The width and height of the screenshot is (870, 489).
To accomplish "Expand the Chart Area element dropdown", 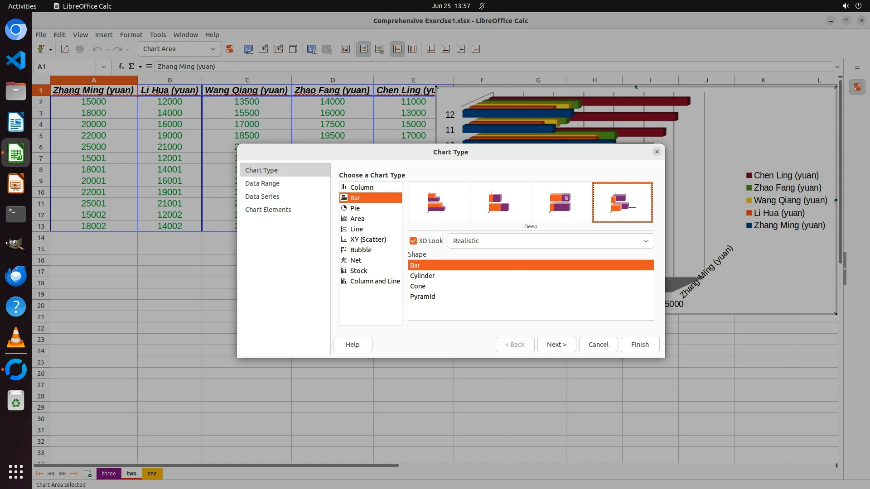I will tap(213, 49).
